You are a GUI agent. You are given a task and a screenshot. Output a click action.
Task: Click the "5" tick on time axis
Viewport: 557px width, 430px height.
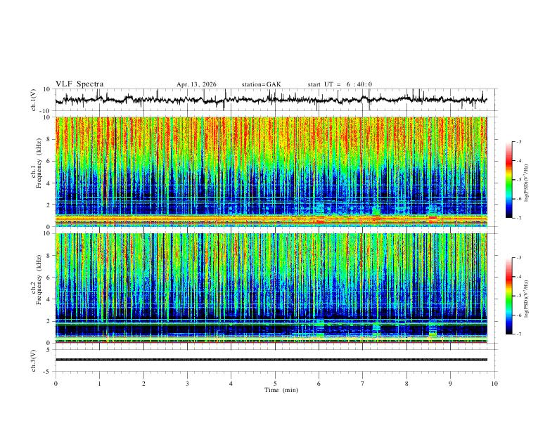275,384
